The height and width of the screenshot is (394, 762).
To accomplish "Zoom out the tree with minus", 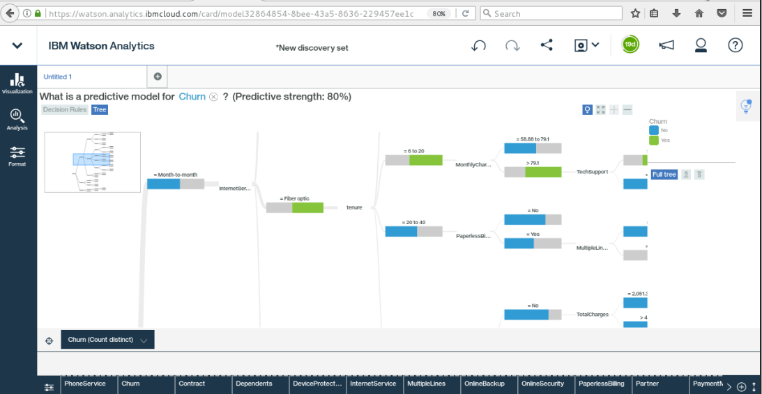I will coord(627,110).
